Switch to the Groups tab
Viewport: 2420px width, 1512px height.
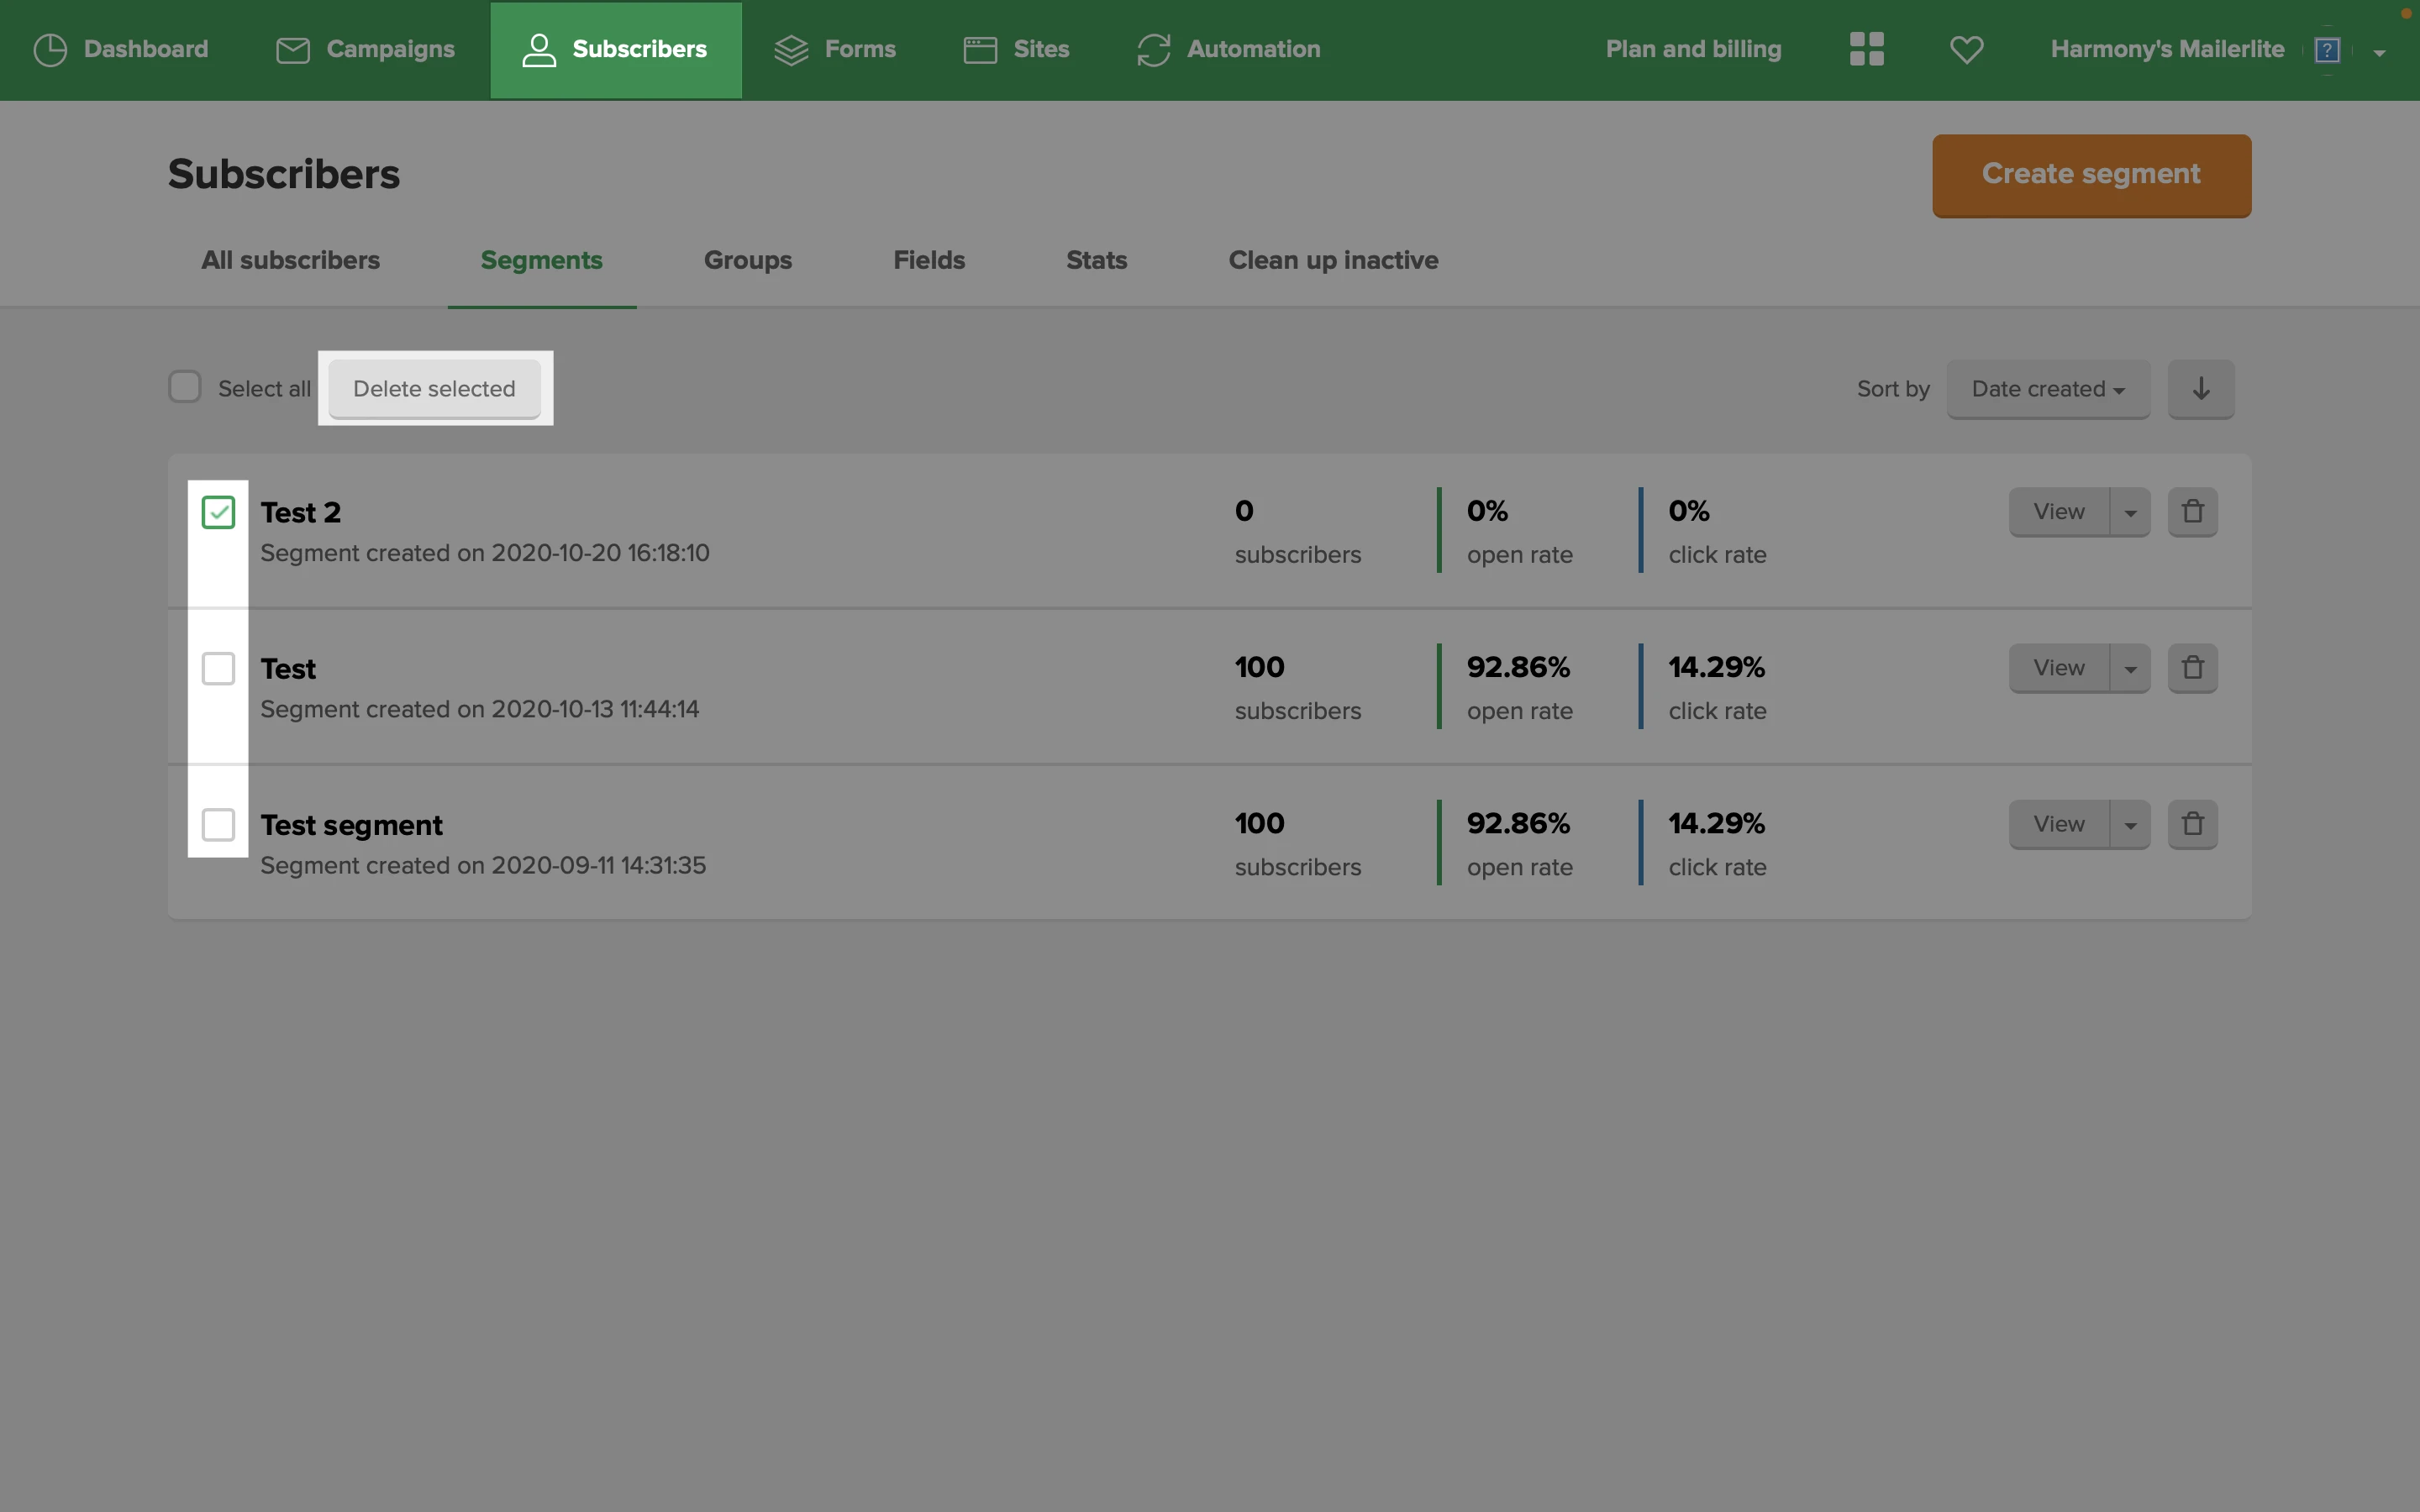pos(747,260)
